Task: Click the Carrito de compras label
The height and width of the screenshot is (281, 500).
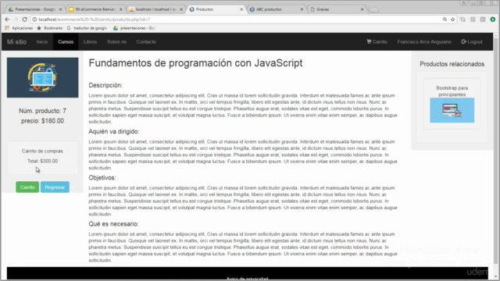Action: pos(42,151)
